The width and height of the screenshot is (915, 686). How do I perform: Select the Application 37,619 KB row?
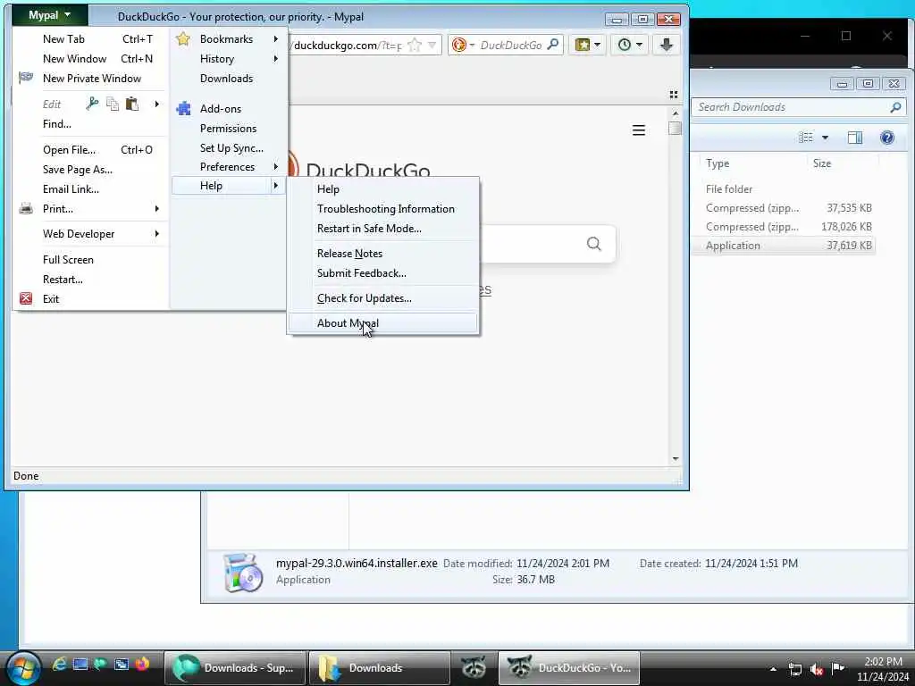[x=785, y=246]
